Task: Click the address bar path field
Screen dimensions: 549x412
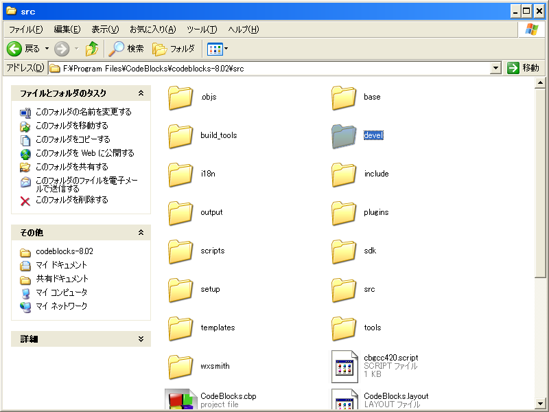Action: tap(270, 68)
